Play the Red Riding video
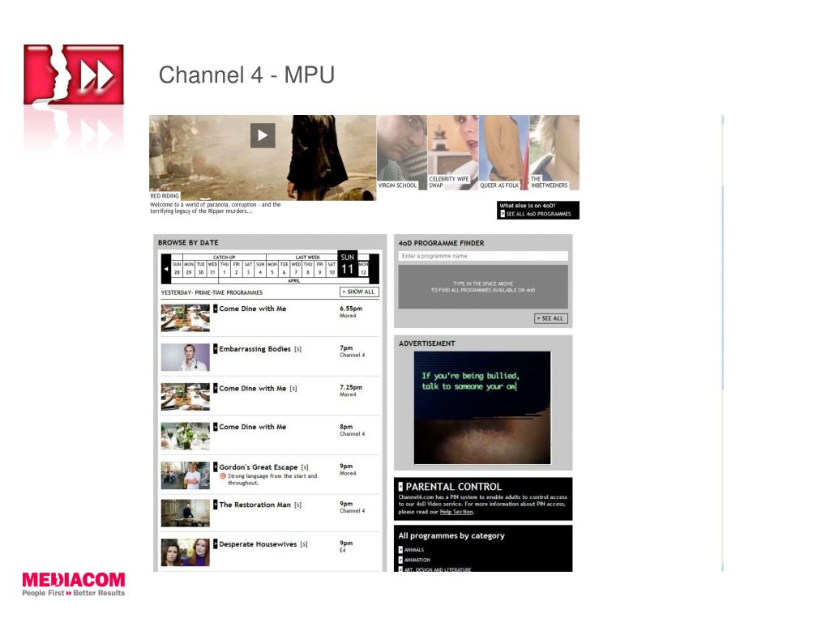 (263, 135)
